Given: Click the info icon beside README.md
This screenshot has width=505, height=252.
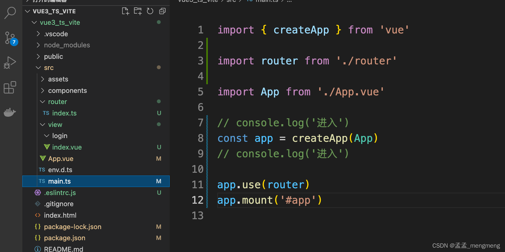Looking at the screenshot, I should [x=38, y=249].
